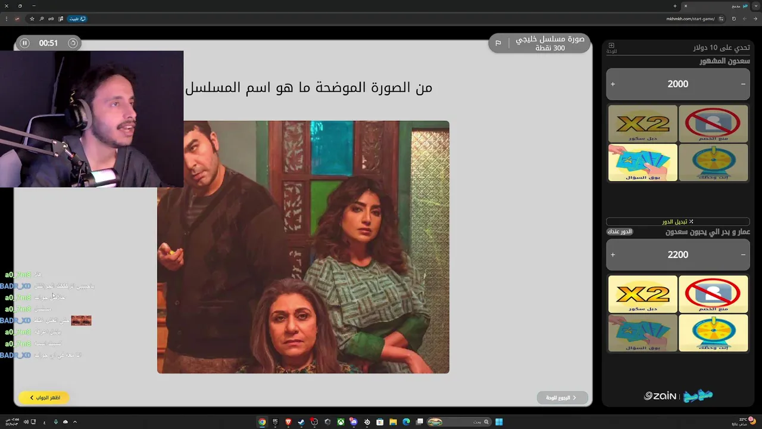Image resolution: width=762 pixels, height=429 pixels.
Task: Open the tab search chevron dropdown
Action: (x=756, y=6)
